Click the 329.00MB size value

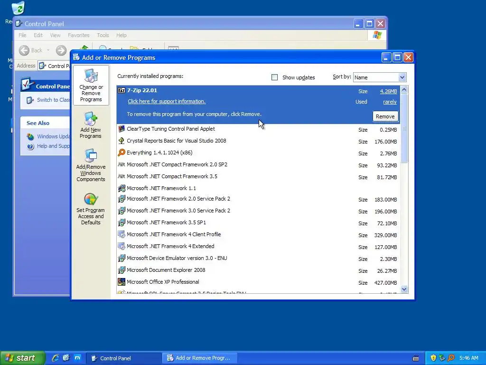[385, 235]
